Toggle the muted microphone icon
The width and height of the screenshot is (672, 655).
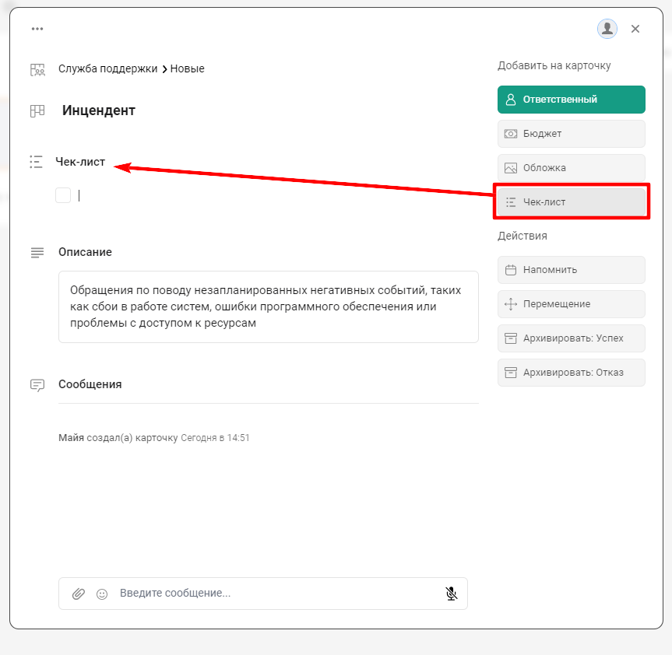pyautogui.click(x=451, y=594)
